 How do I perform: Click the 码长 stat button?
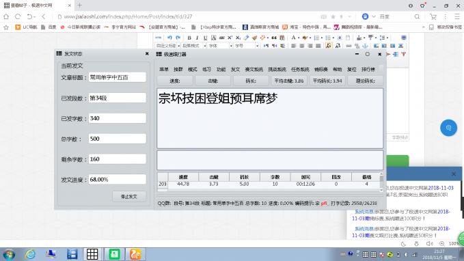tap(251, 81)
